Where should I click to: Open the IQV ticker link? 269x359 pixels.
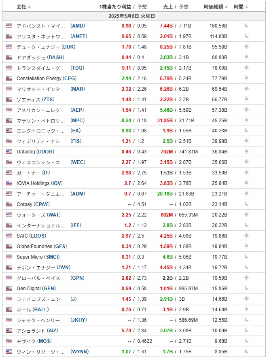pyautogui.click(x=57, y=183)
